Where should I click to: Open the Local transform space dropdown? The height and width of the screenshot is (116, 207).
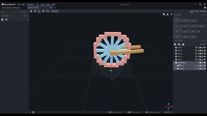coord(55,11)
